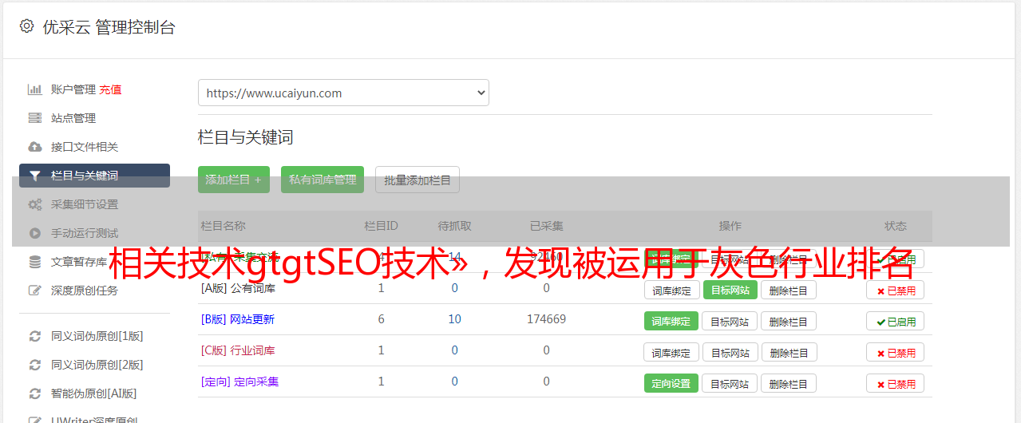The image size is (1021, 423).
Task: Click the gears icon for 采集细节设置
Action: tap(35, 204)
